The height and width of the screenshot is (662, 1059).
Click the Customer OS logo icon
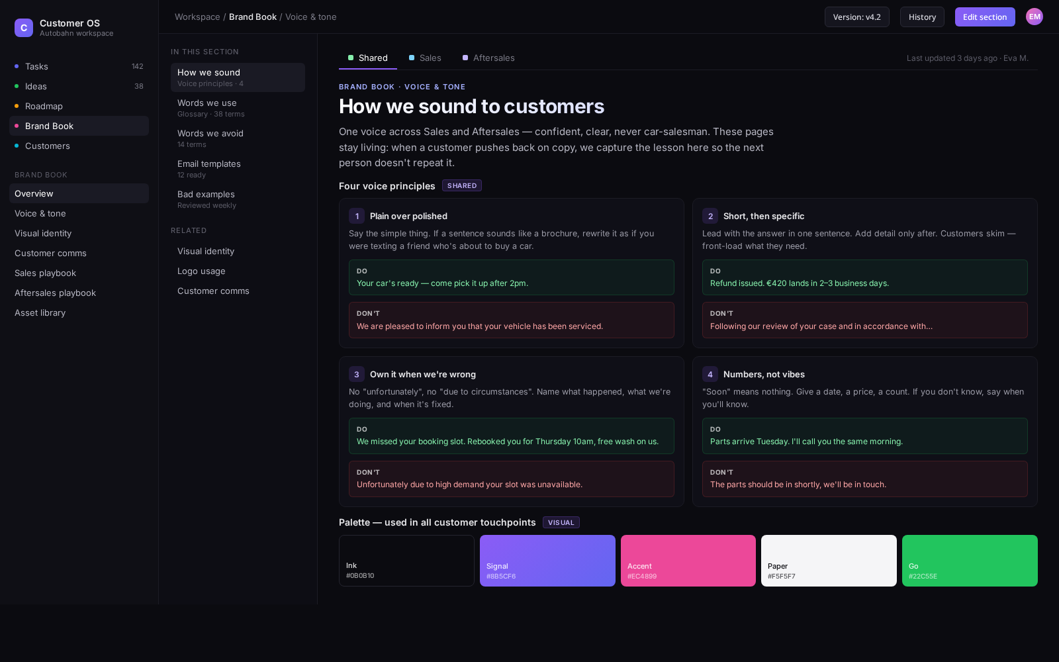pos(24,28)
